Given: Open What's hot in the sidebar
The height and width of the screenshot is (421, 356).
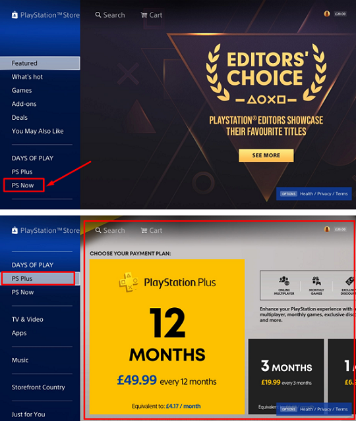Looking at the screenshot, I should (x=27, y=77).
